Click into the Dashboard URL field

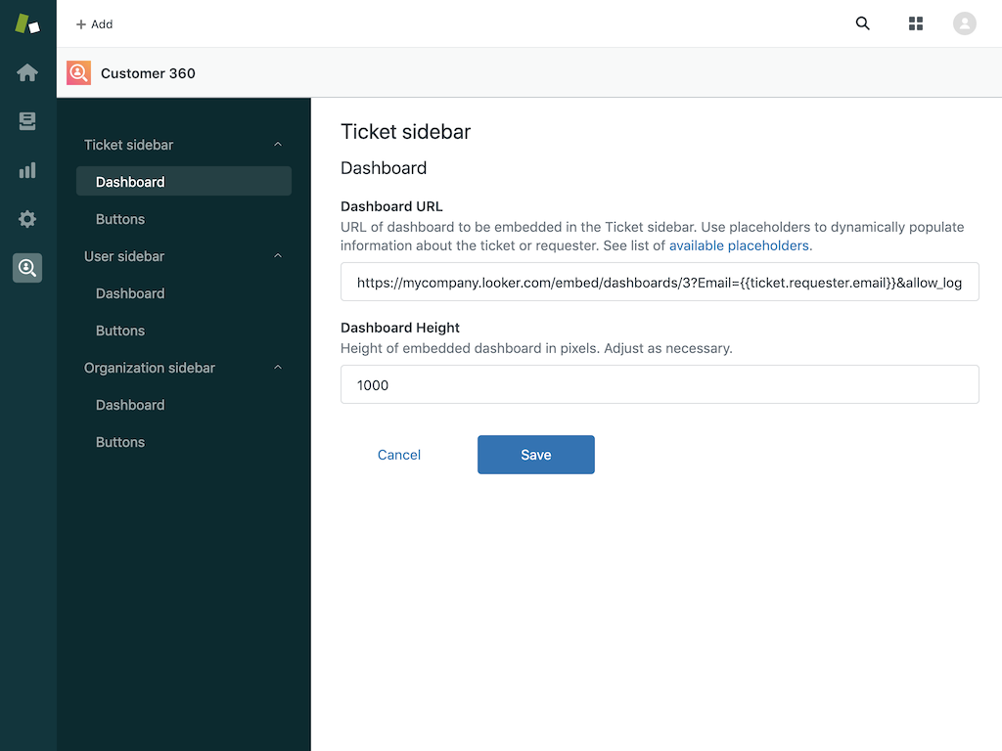pos(660,283)
